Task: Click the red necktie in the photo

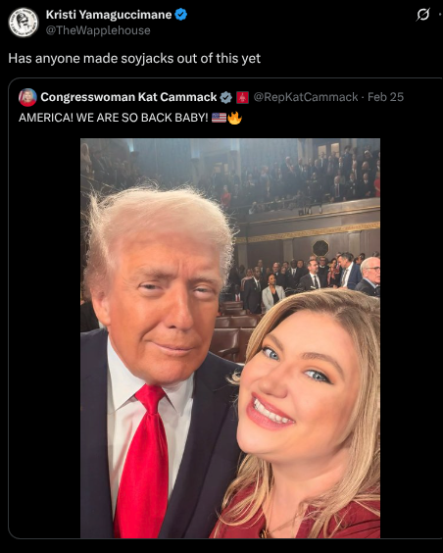Action: (143, 461)
